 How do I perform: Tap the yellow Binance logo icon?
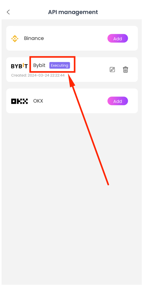pyautogui.click(x=15, y=38)
